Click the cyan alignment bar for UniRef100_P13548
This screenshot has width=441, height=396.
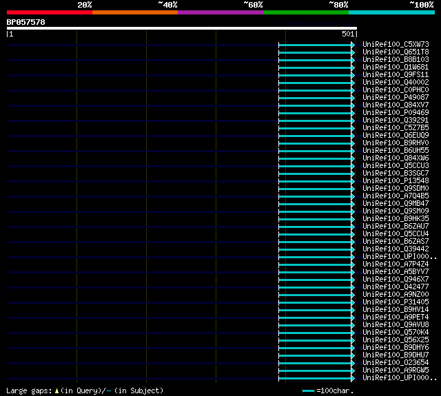pyautogui.click(x=315, y=182)
